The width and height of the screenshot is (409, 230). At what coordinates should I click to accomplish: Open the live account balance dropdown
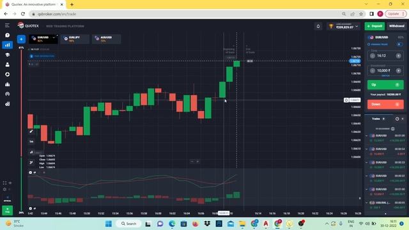click(x=357, y=26)
